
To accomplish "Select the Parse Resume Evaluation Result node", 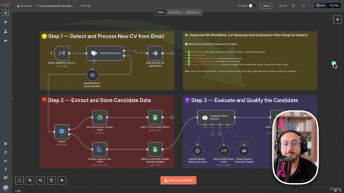I will click(244, 151).
